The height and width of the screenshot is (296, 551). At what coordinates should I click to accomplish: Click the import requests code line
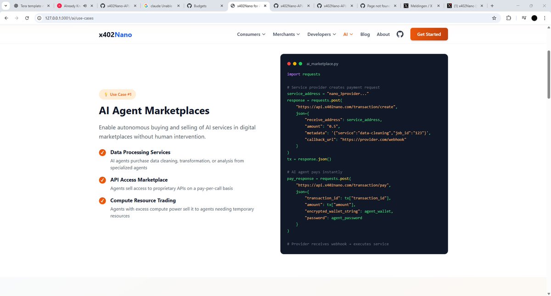click(x=304, y=74)
